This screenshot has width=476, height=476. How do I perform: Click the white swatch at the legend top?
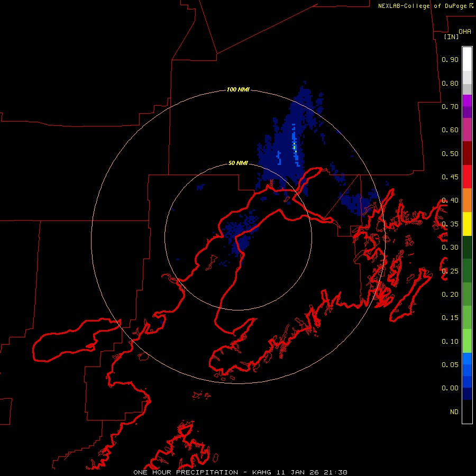467,59
